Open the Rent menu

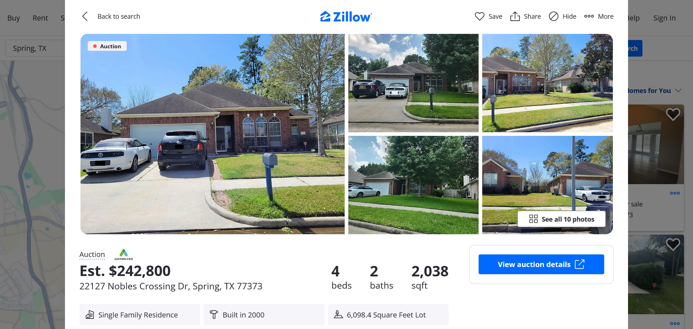(40, 18)
